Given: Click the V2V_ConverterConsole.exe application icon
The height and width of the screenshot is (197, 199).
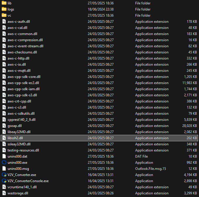Looking at the screenshot, I should point(4,181).
